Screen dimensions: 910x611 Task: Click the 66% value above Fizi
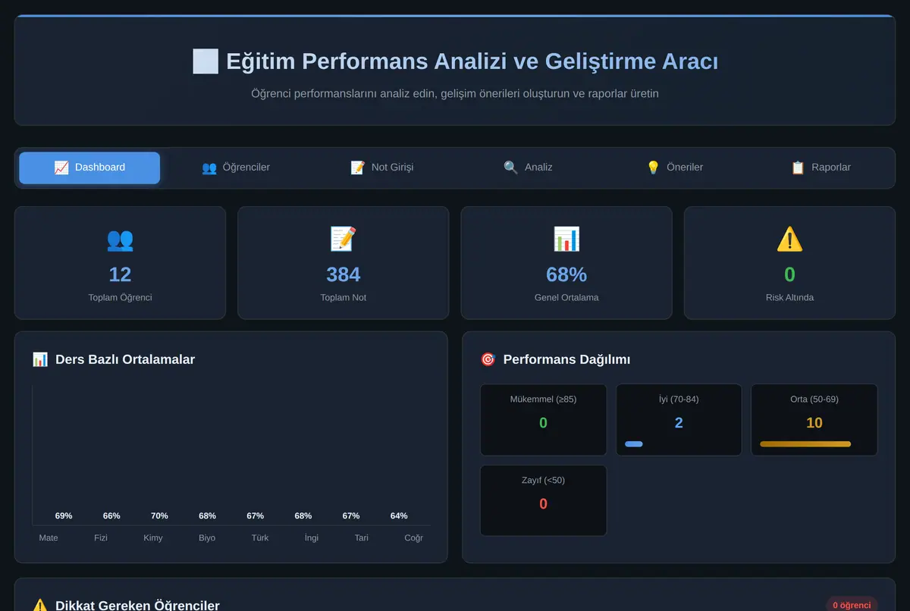point(111,516)
